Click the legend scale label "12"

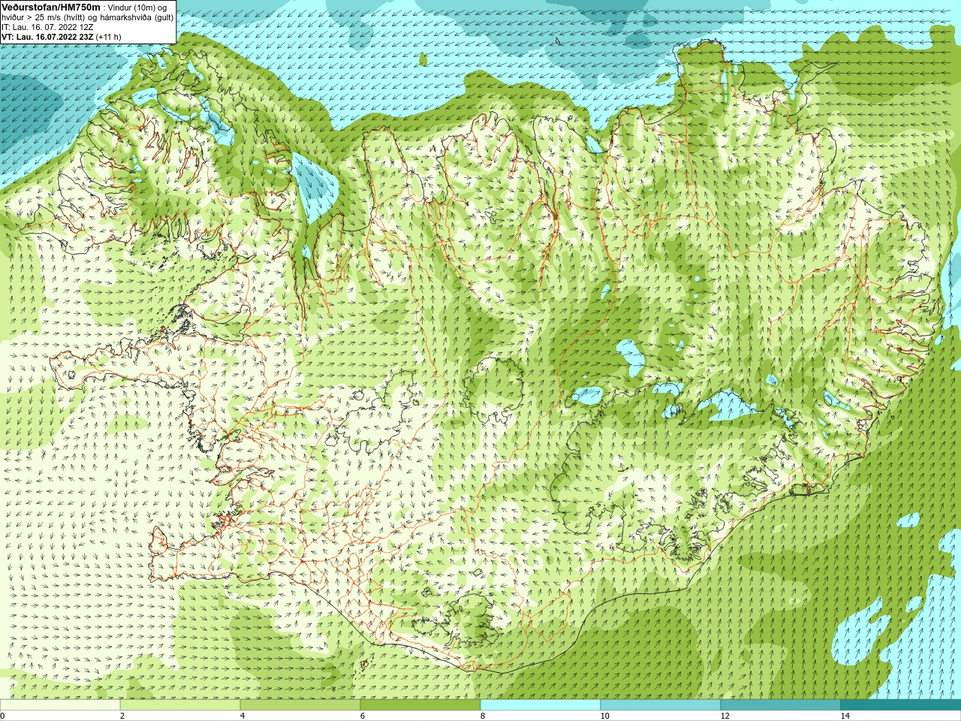coord(725,716)
